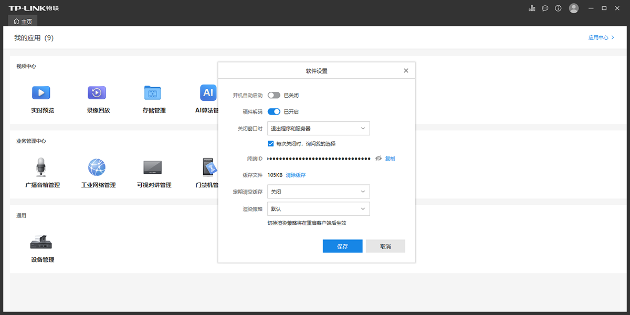Screen dimensions: 630x315
Task: Open the AI算法管理 app icon
Action: tap(208, 93)
